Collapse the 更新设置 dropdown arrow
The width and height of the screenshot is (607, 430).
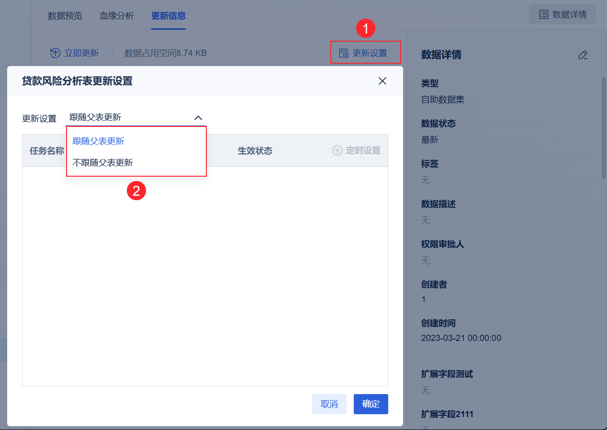[x=198, y=118]
